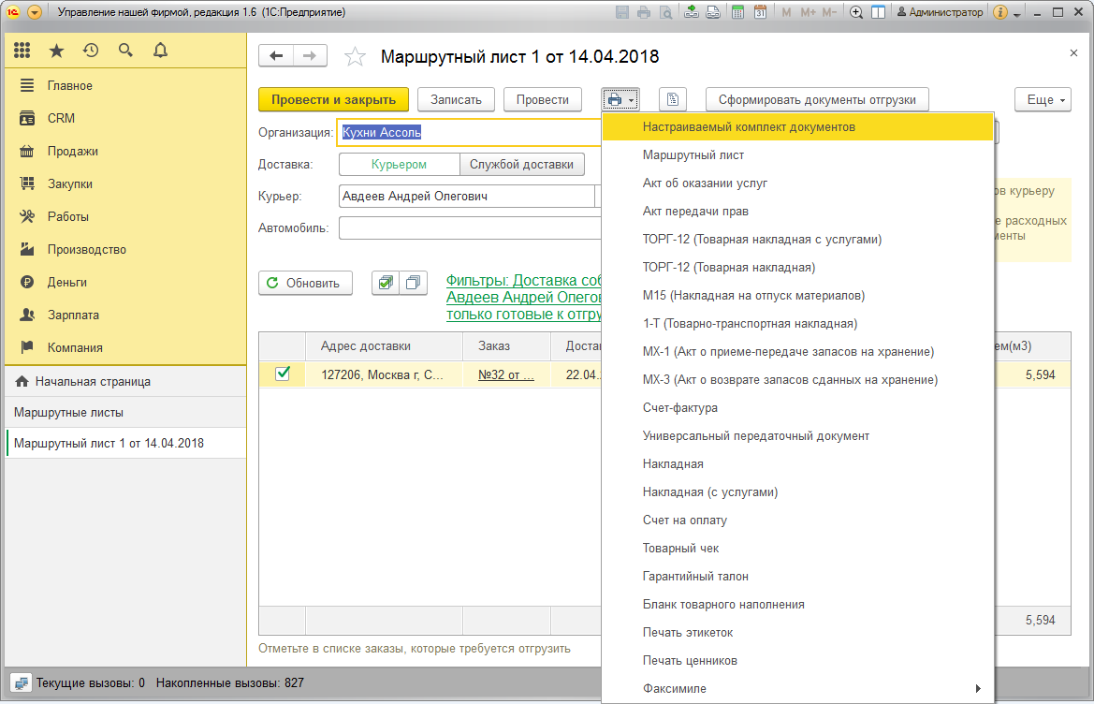Uncheck all orders icon button
The image size is (1094, 704).
413,283
